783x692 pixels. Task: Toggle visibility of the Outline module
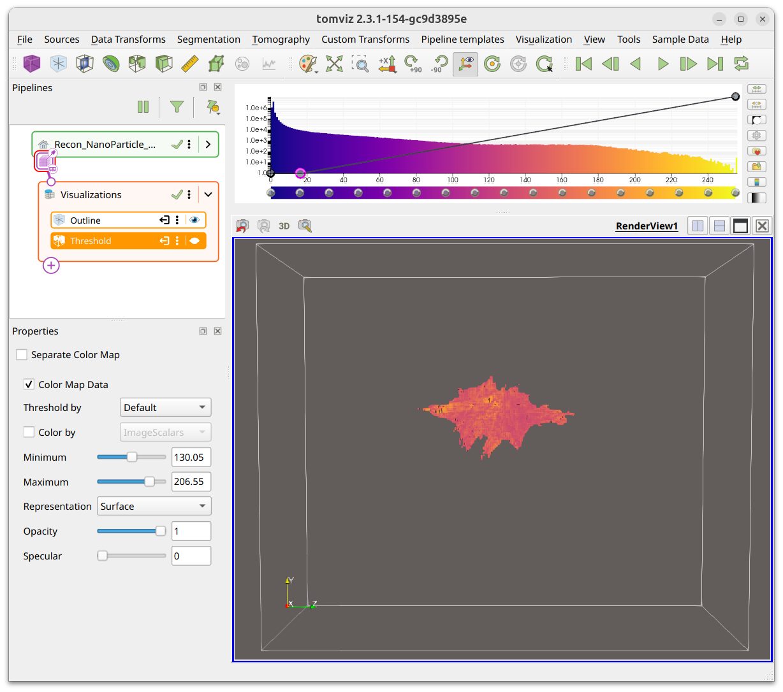pos(194,220)
